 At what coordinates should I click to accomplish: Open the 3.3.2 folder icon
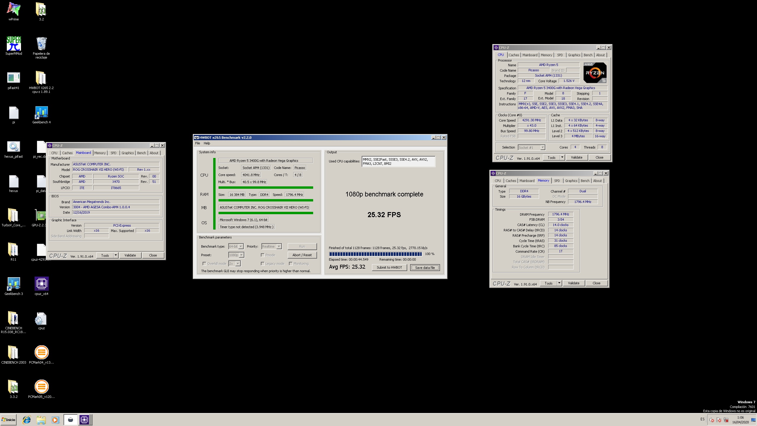14,389
